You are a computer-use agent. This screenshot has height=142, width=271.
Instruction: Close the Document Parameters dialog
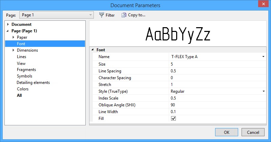pyautogui.click(x=263, y=5)
